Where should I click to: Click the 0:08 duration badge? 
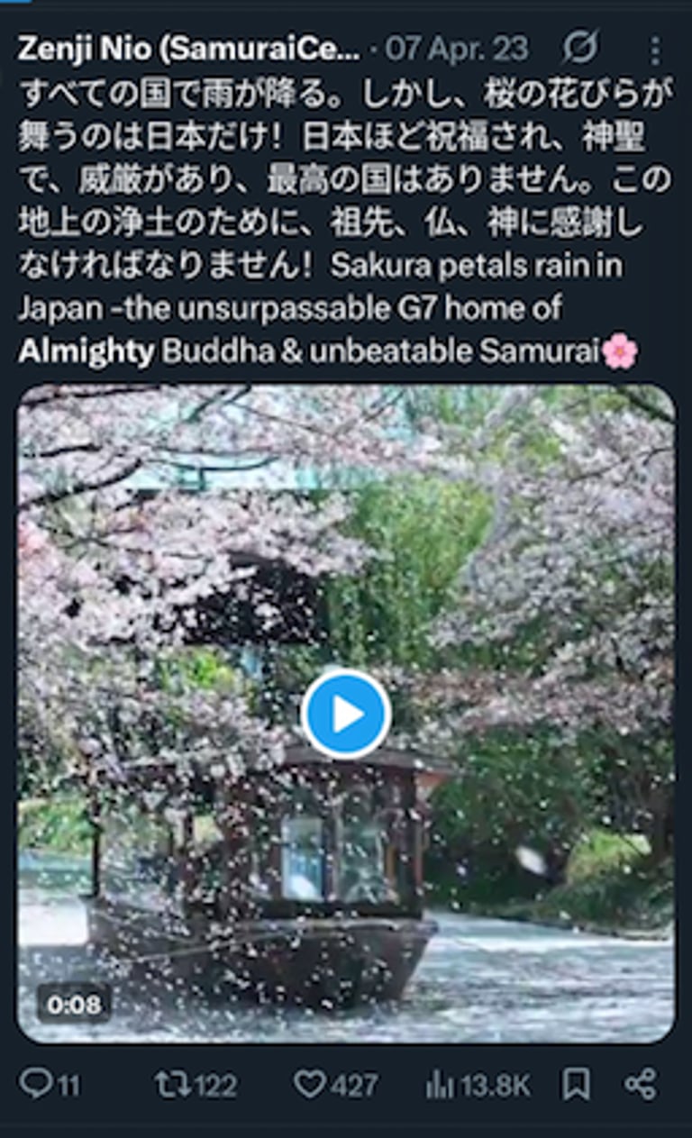[74, 1004]
